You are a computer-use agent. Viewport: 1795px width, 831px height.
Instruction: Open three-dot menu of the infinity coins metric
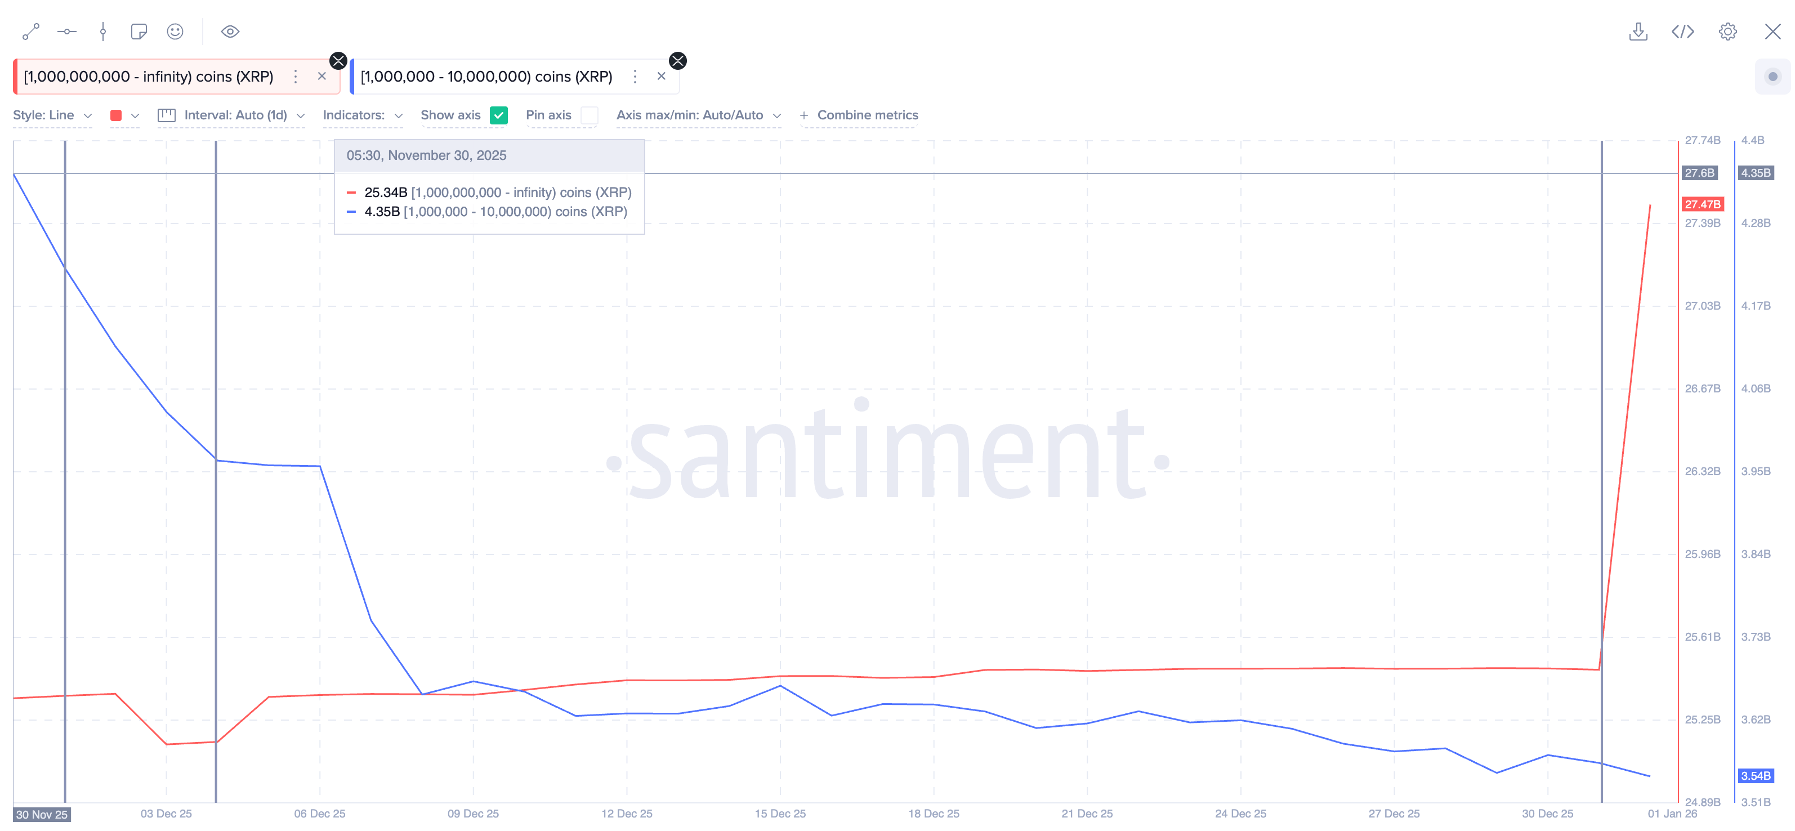pyautogui.click(x=296, y=77)
